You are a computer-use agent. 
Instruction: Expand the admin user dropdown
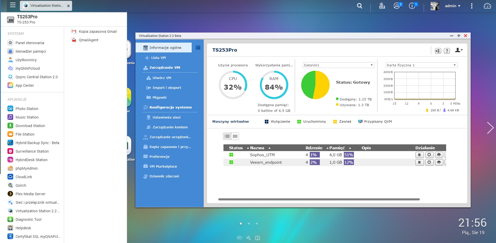[x=452, y=6]
